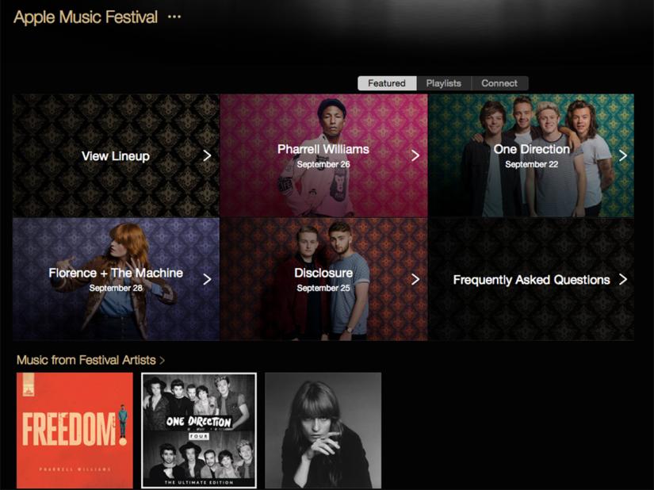Expand Music from Festival Artists chevron
The height and width of the screenshot is (490, 654).
163,360
